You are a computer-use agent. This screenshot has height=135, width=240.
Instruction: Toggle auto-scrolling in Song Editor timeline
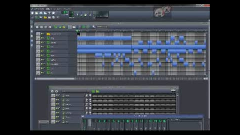pyautogui.click(x=80, y=27)
